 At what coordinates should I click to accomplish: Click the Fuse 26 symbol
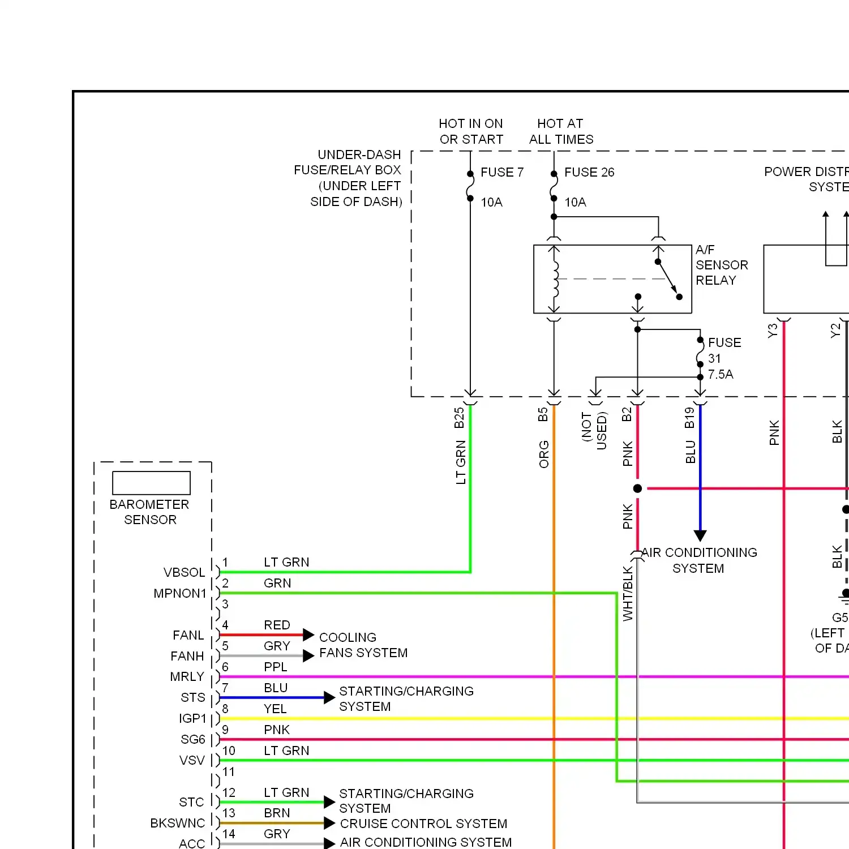click(554, 186)
